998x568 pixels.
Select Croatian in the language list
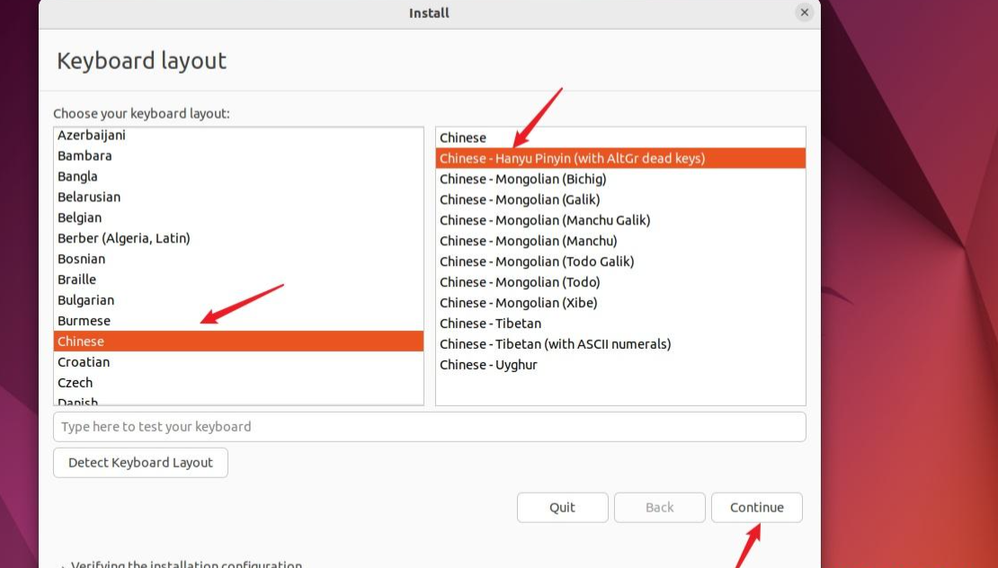click(238, 362)
